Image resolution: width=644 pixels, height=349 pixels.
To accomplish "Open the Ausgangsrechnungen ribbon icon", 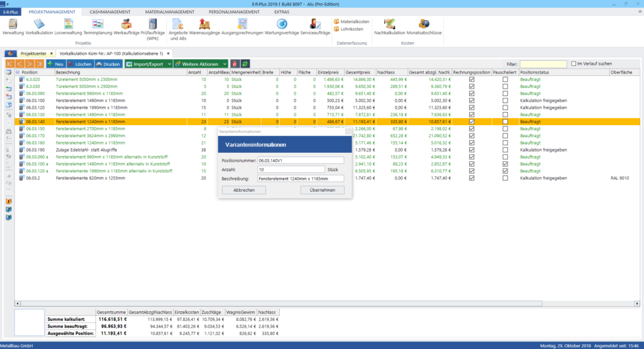I will (x=242, y=27).
